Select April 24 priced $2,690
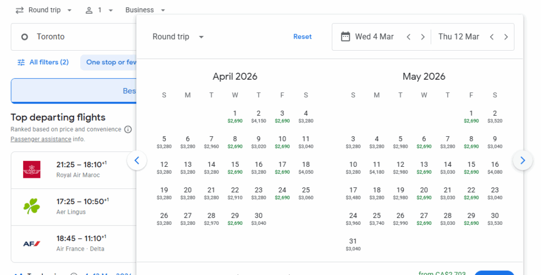The width and height of the screenshot is (541, 275). pos(282,193)
